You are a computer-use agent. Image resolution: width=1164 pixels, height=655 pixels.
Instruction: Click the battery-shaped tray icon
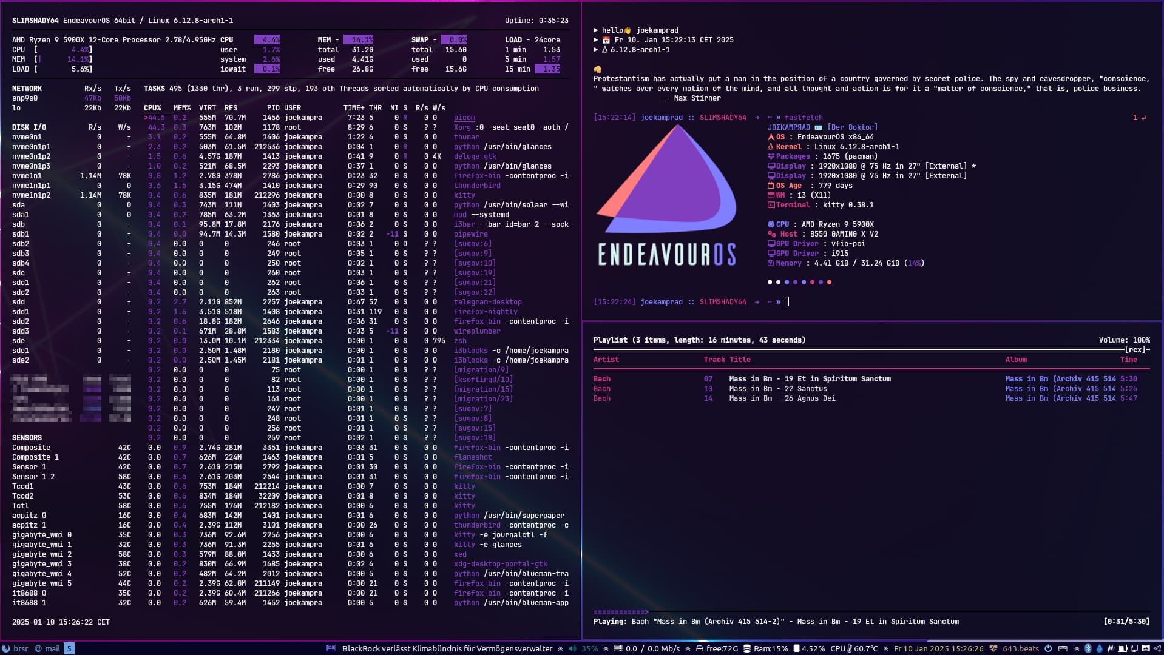tap(1123, 648)
